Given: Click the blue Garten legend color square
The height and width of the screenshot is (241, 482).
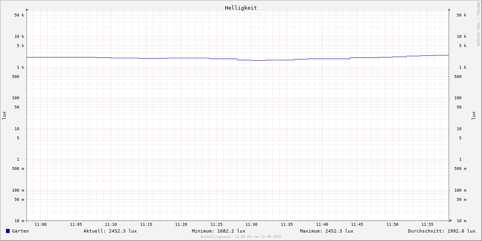Looking at the screenshot, I should (8, 231).
